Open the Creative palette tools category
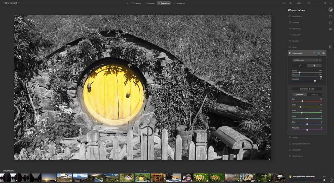 (331, 16)
